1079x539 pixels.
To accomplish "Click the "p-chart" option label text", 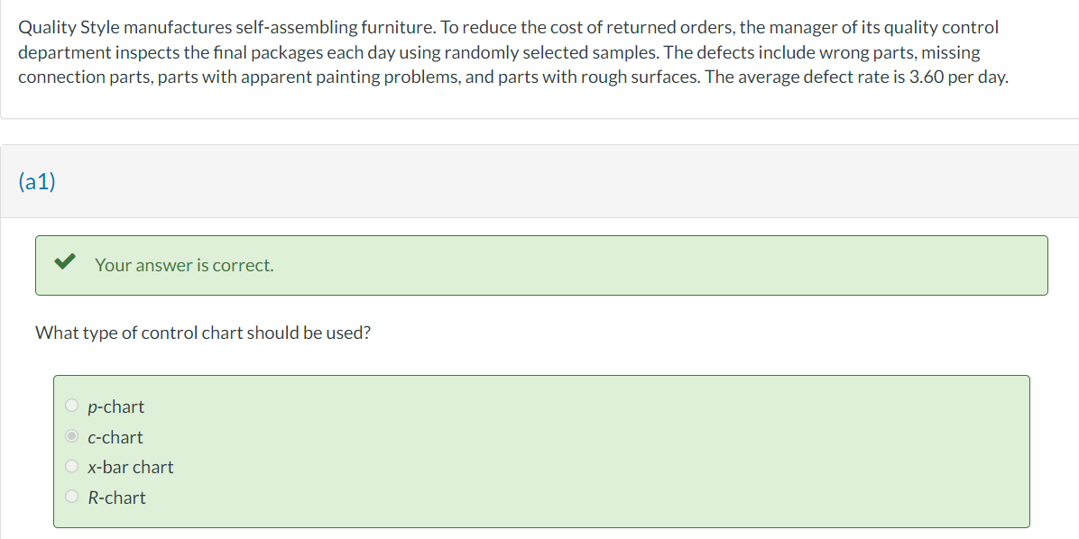I will 115,407.
